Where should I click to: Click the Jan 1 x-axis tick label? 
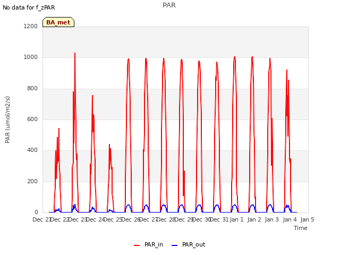pyautogui.click(x=236, y=219)
